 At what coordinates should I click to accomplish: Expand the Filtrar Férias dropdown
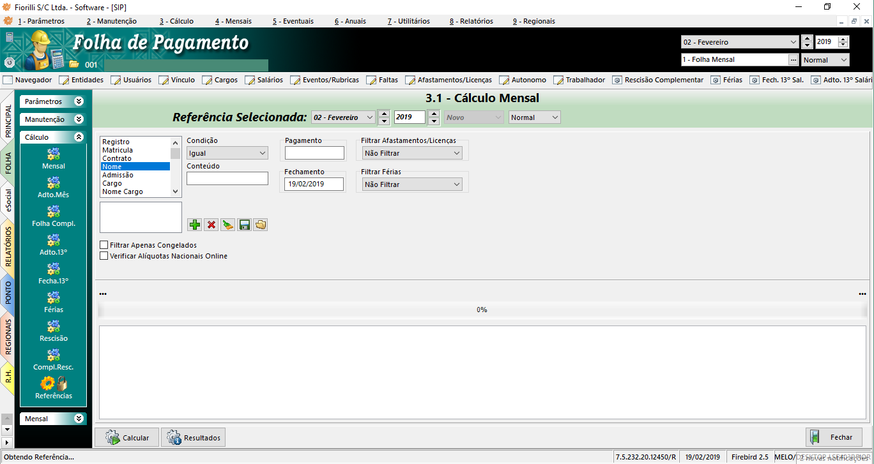(411, 184)
